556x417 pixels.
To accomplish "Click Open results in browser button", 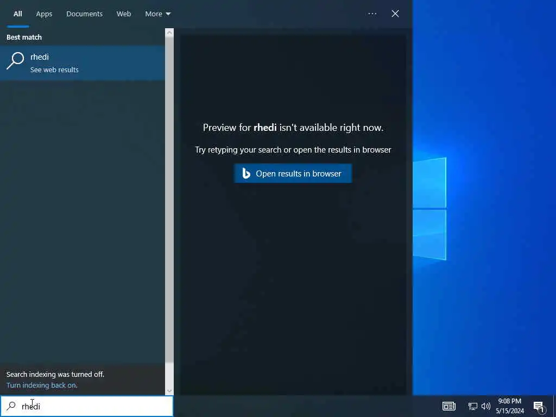I will (293, 173).
